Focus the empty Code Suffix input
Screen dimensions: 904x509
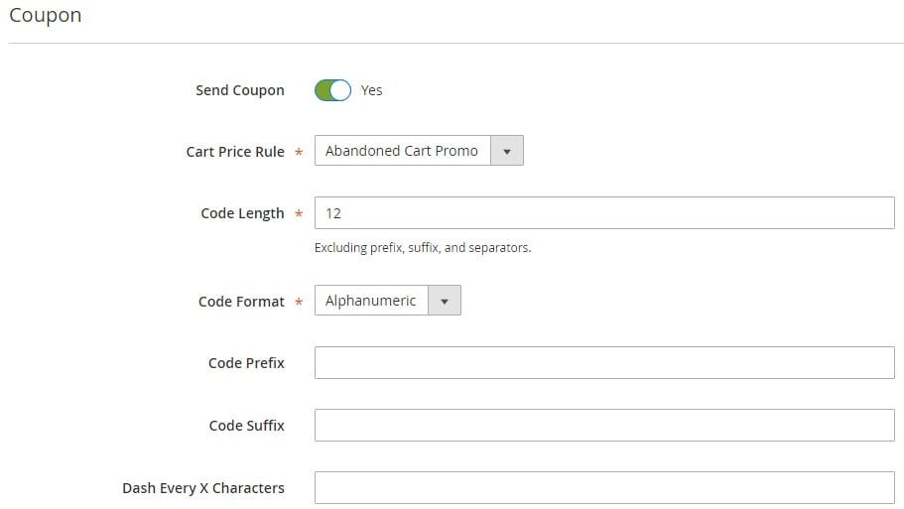604,426
